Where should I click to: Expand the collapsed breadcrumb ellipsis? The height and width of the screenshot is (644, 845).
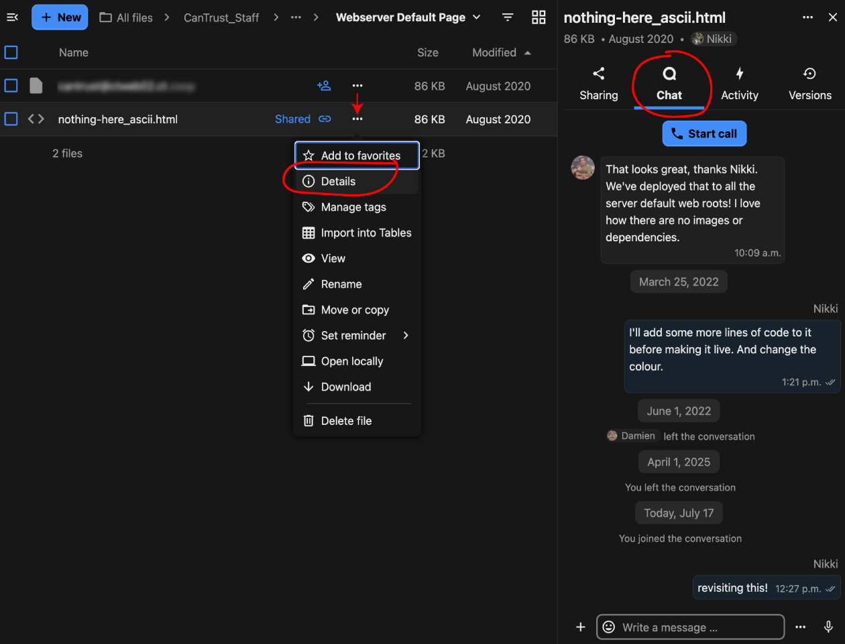[x=296, y=17]
